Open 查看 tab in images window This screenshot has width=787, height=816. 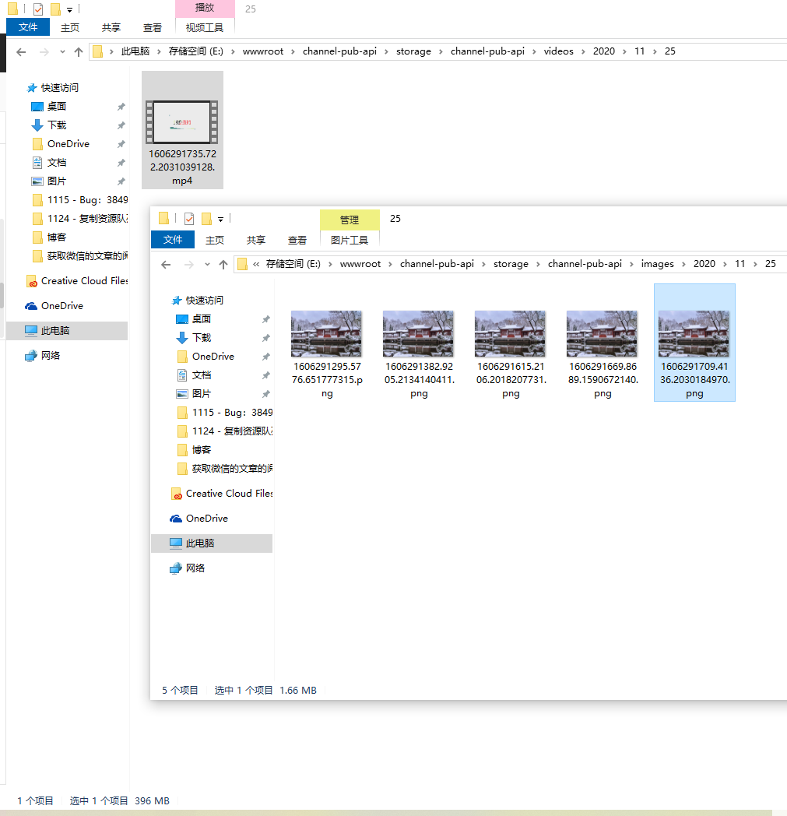click(x=297, y=240)
